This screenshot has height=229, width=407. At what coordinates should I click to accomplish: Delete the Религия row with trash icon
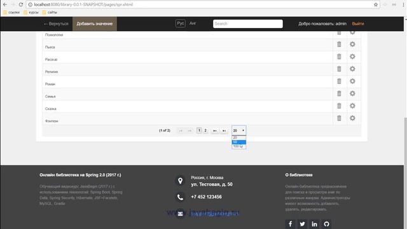(x=339, y=69)
